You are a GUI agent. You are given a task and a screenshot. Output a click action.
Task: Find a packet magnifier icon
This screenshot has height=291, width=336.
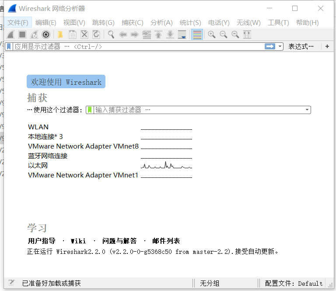(111, 35)
